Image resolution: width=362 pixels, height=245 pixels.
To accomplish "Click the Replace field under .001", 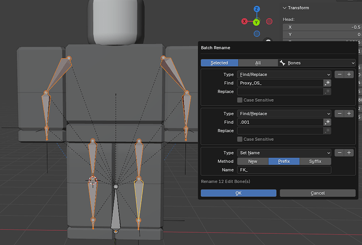I will 280,131.
